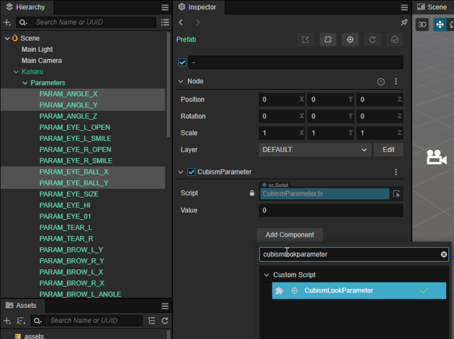Open Node help question mark icon
The width and height of the screenshot is (454, 339).
381,81
